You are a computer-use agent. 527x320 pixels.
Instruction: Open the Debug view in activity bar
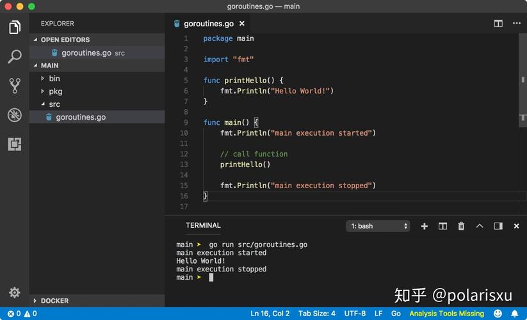click(x=15, y=115)
